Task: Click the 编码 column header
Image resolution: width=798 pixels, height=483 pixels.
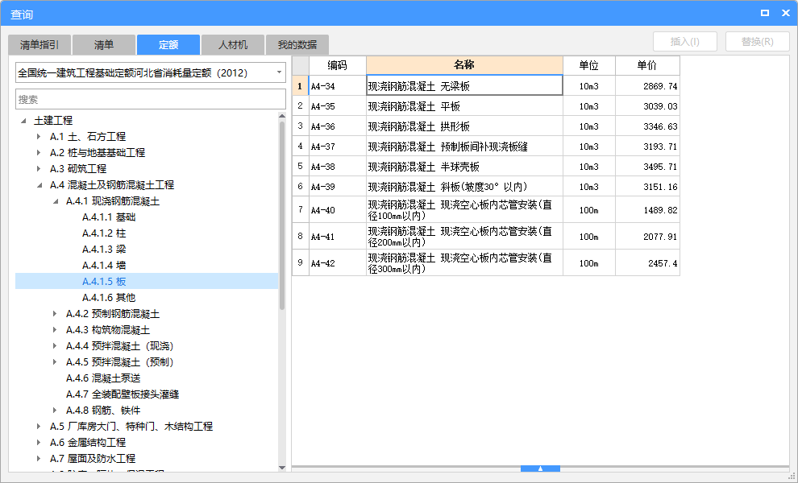Action: point(338,65)
